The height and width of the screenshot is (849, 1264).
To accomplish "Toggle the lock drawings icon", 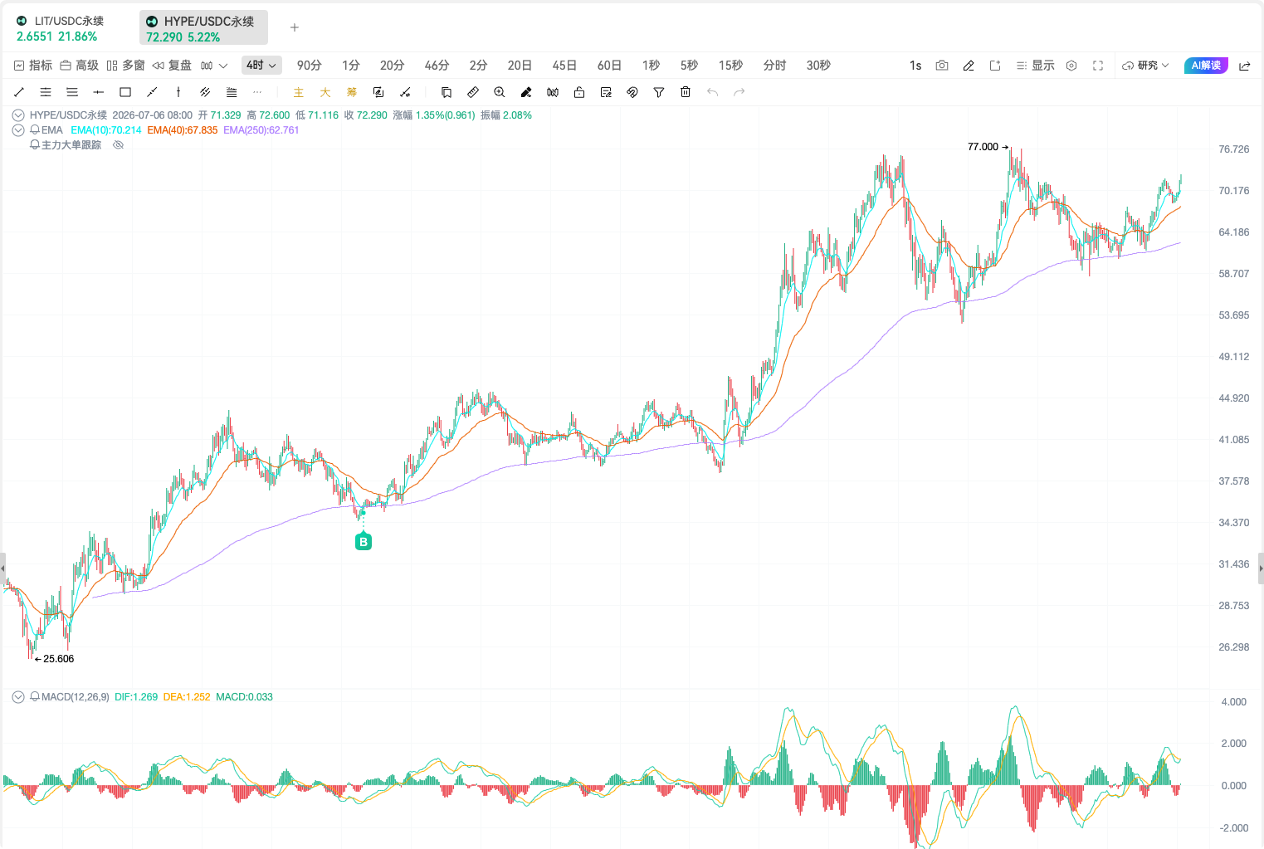I will coord(579,92).
